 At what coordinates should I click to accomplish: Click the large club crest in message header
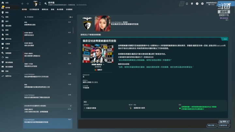pyautogui.click(x=87, y=24)
